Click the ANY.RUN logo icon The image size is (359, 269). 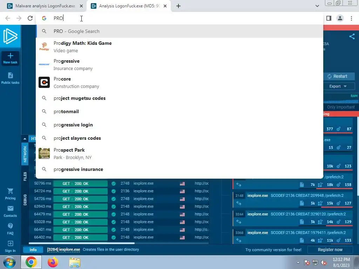tap(10, 36)
